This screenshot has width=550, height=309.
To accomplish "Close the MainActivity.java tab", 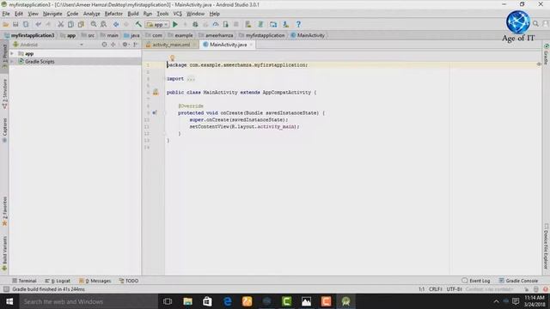I will (x=251, y=45).
